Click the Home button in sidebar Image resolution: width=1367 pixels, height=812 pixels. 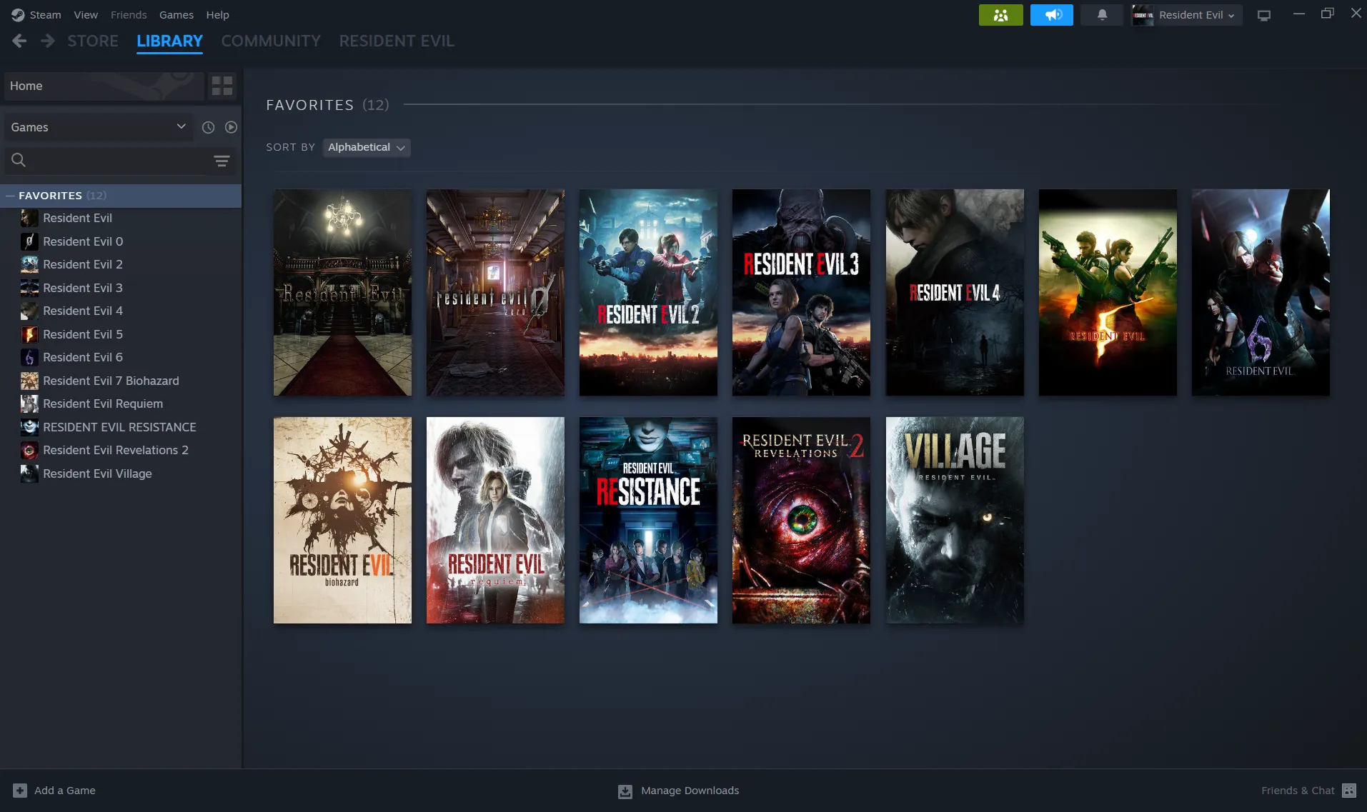pyautogui.click(x=104, y=86)
